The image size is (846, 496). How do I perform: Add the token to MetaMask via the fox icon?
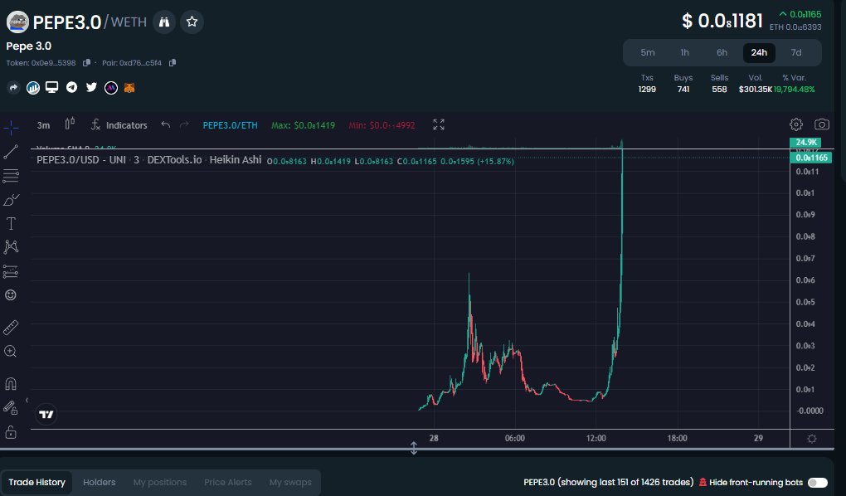click(x=129, y=87)
